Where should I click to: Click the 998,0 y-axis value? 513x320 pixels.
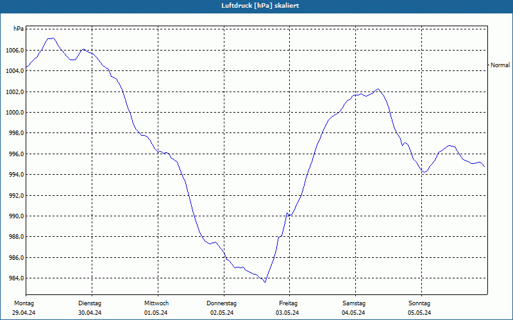click(x=16, y=133)
